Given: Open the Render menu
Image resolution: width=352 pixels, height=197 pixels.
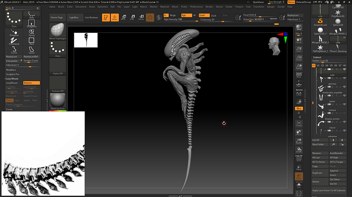Looking at the screenshot, I should 209,7.
